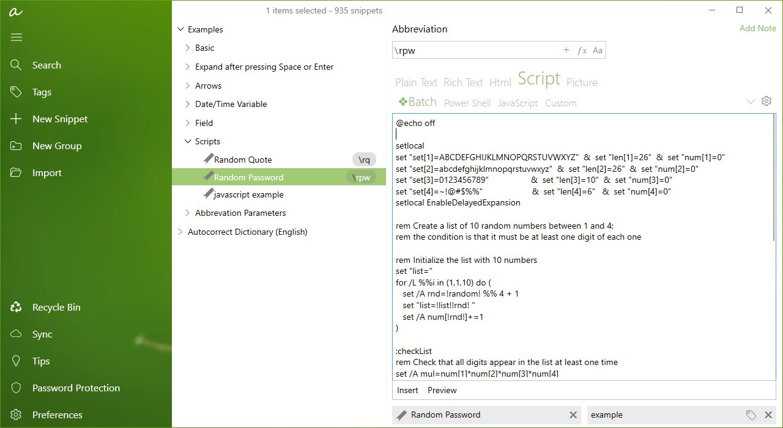Open the Import feature
Viewport: 783px width, 428px height.
[x=46, y=172]
